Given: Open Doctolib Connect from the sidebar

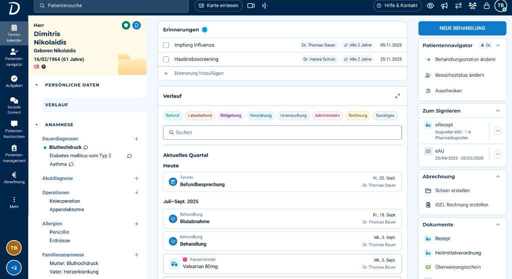Looking at the screenshot, I should tap(14, 105).
